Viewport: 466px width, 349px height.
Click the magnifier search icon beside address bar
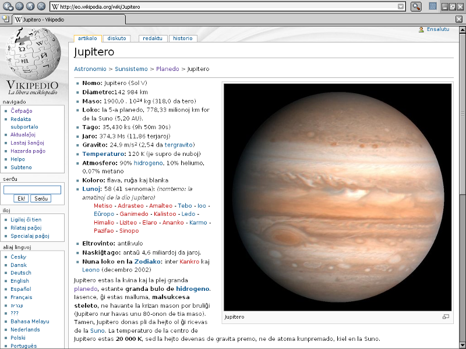point(416,6)
